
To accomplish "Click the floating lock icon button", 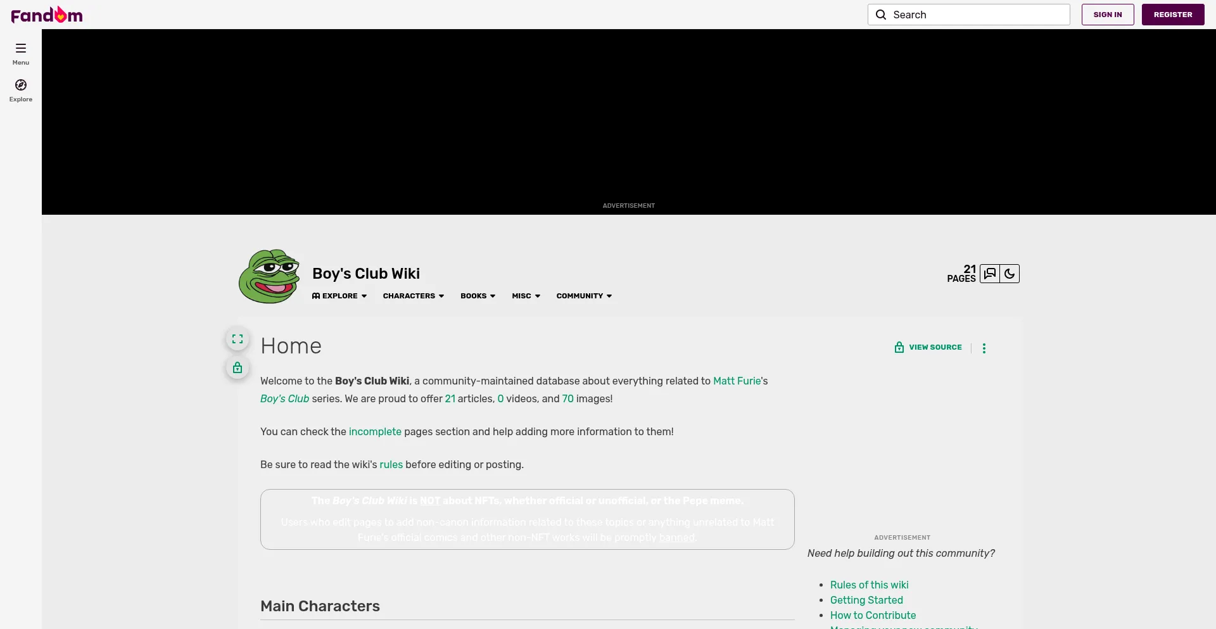I will point(237,368).
